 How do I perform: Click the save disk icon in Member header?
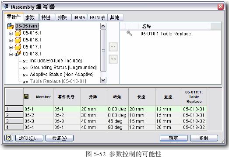coord(26,96)
